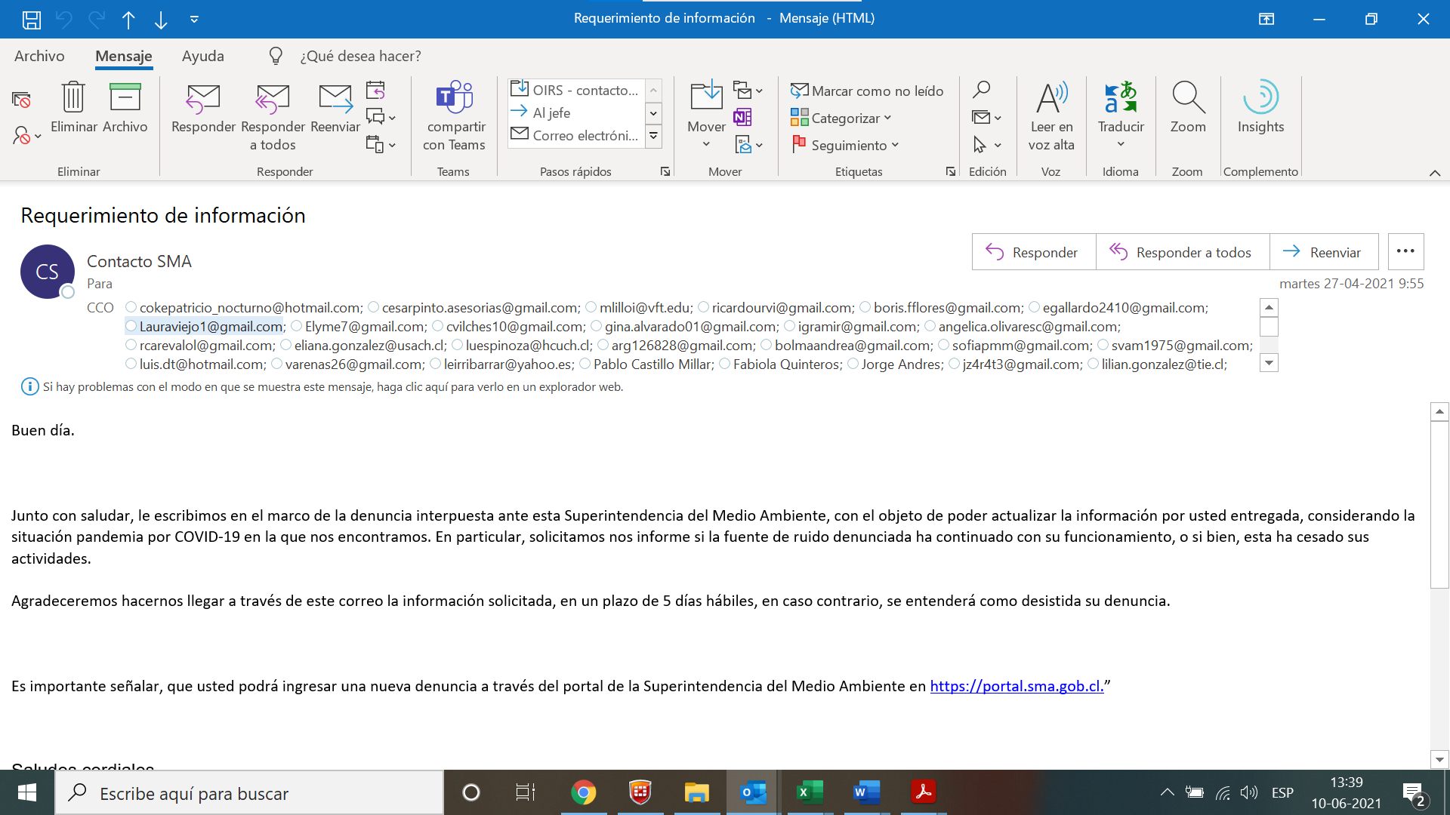Image resolution: width=1450 pixels, height=815 pixels.
Task: Switch to the Ayuda tab
Action: click(x=202, y=56)
